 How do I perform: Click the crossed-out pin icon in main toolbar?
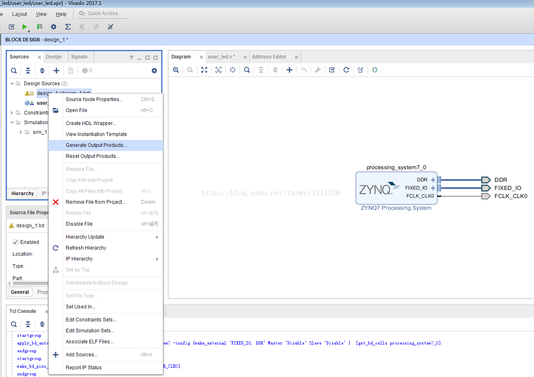tap(110, 27)
